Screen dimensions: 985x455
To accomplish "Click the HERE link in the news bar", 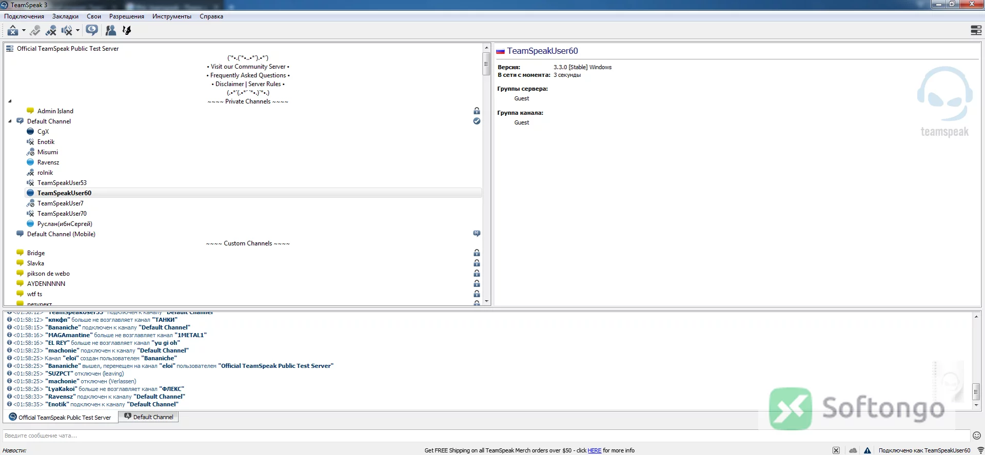I will point(594,450).
